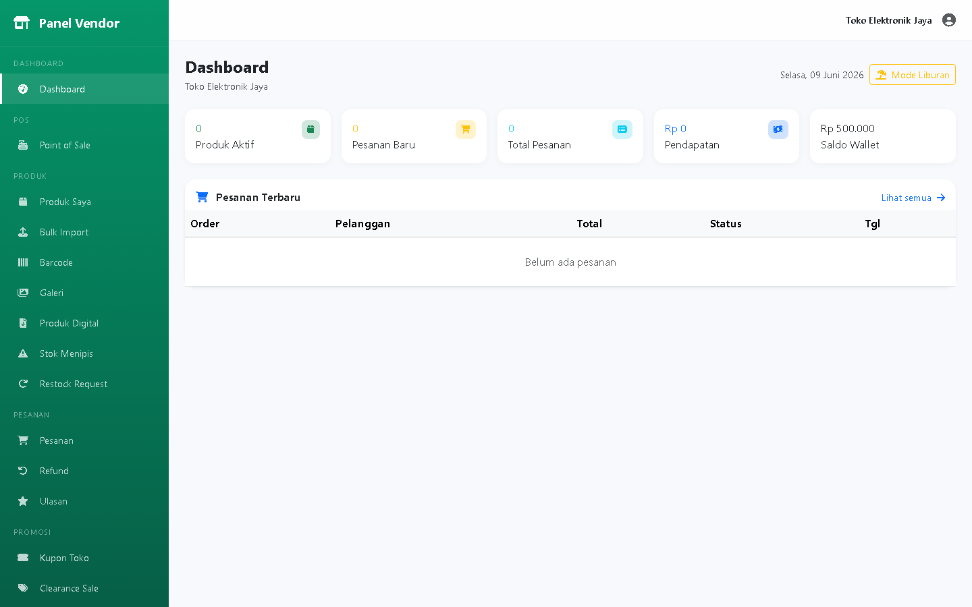972x607 pixels.
Task: Click the Produk Aktif label
Action: (x=225, y=145)
